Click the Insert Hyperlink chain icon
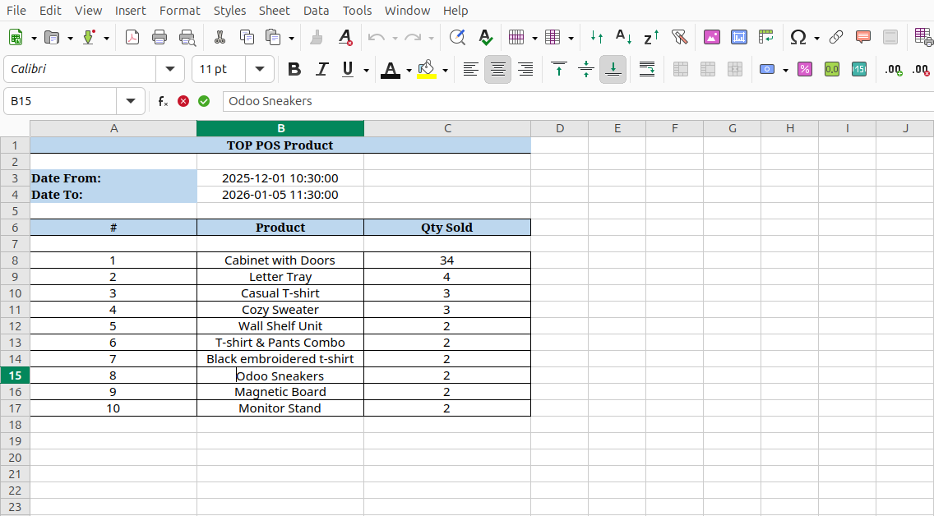 835,38
